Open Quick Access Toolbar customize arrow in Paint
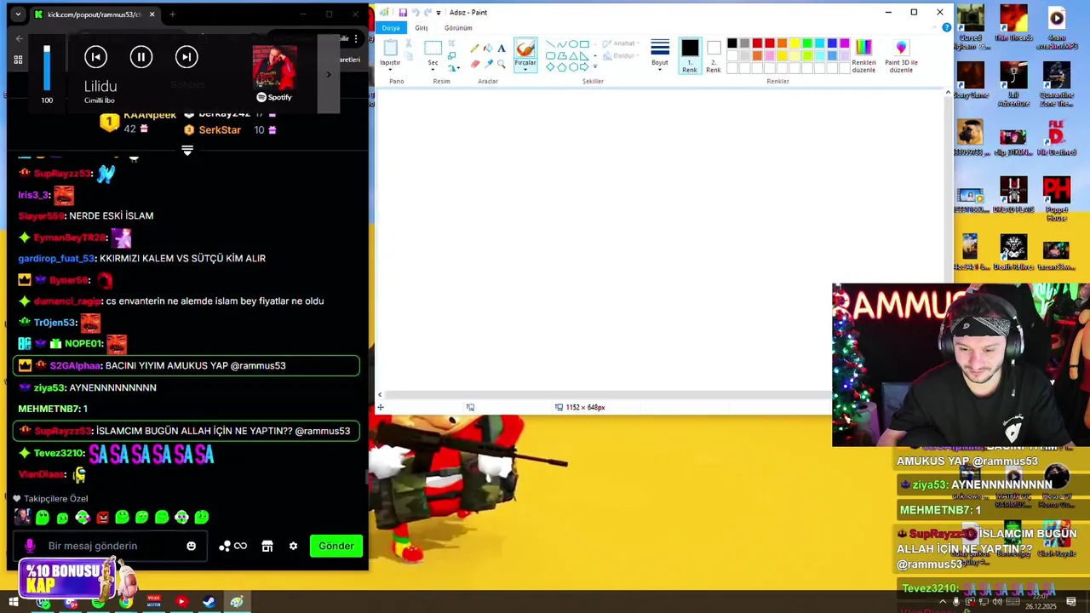Screen dimensions: 1090x613 click(439, 13)
